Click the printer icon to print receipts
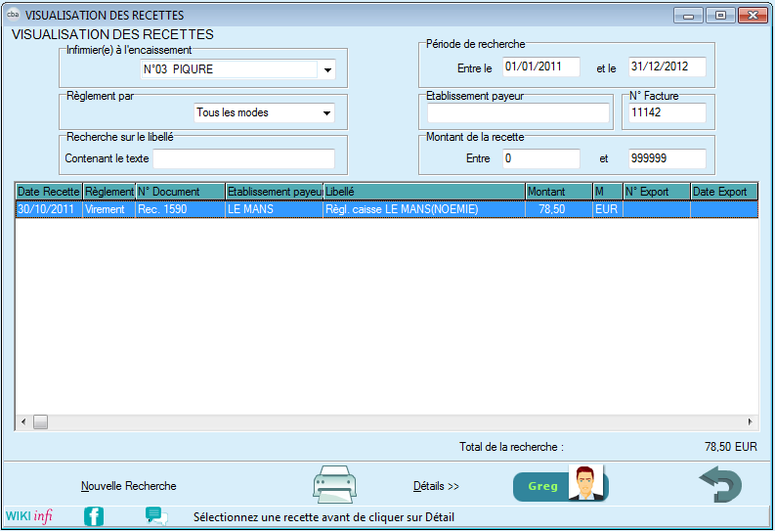775x531 pixels. (334, 484)
